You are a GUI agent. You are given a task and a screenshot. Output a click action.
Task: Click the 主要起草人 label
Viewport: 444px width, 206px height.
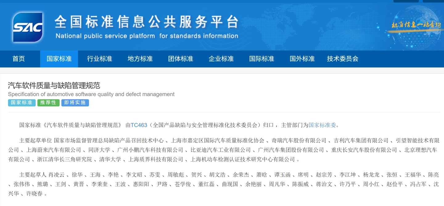coord(33,175)
